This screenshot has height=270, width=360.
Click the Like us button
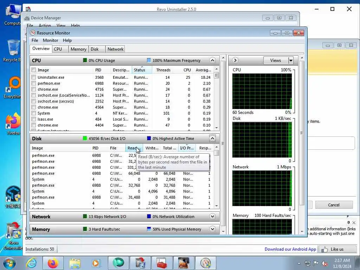click(x=337, y=249)
